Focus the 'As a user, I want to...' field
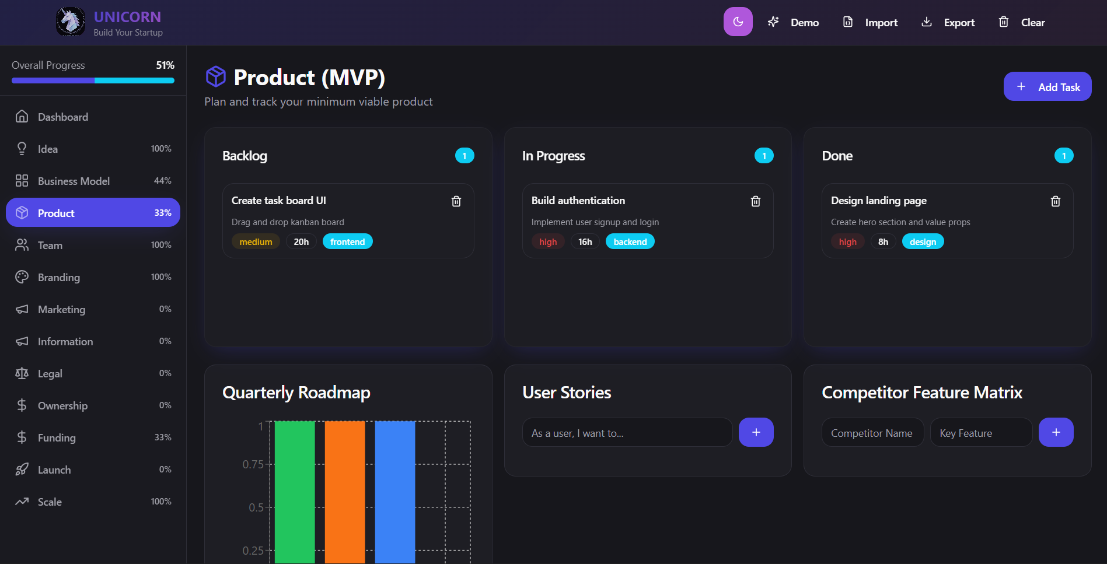Viewport: 1107px width, 564px height. [627, 433]
